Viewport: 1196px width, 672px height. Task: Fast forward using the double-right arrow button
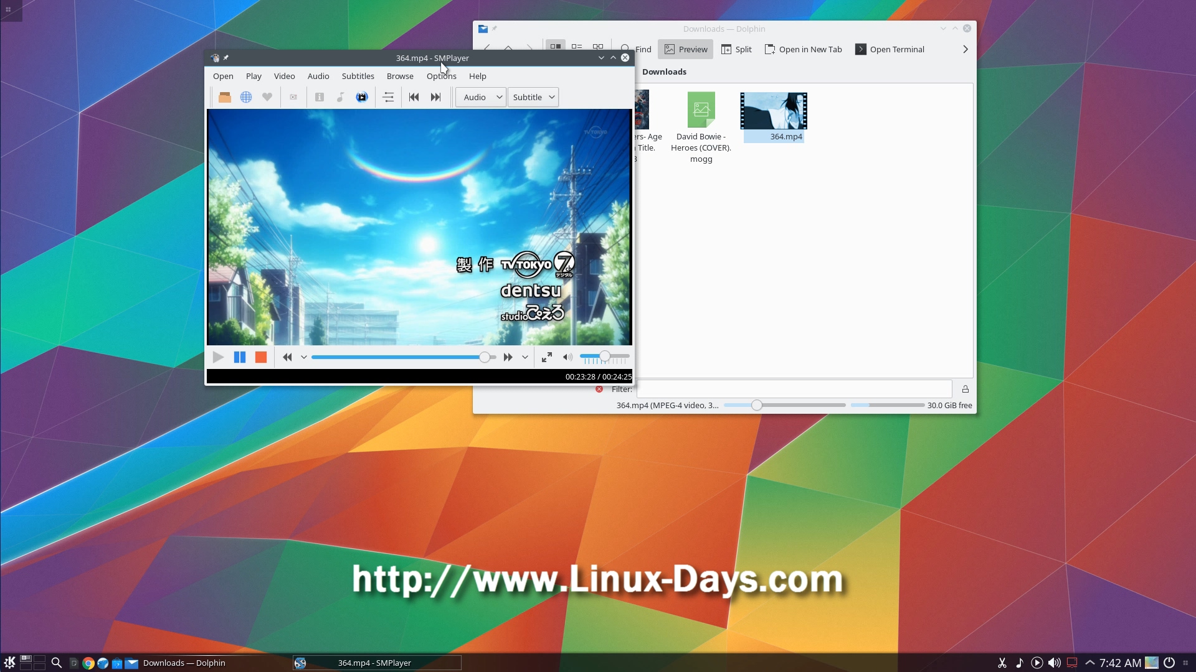pyautogui.click(x=508, y=357)
